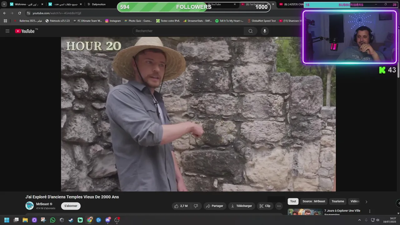The height and width of the screenshot is (225, 400).
Task: Open Steam from the taskbar
Action: (71, 220)
